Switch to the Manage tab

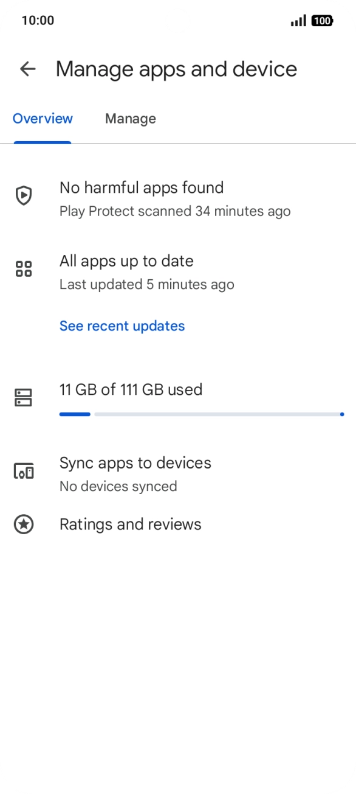click(x=131, y=119)
